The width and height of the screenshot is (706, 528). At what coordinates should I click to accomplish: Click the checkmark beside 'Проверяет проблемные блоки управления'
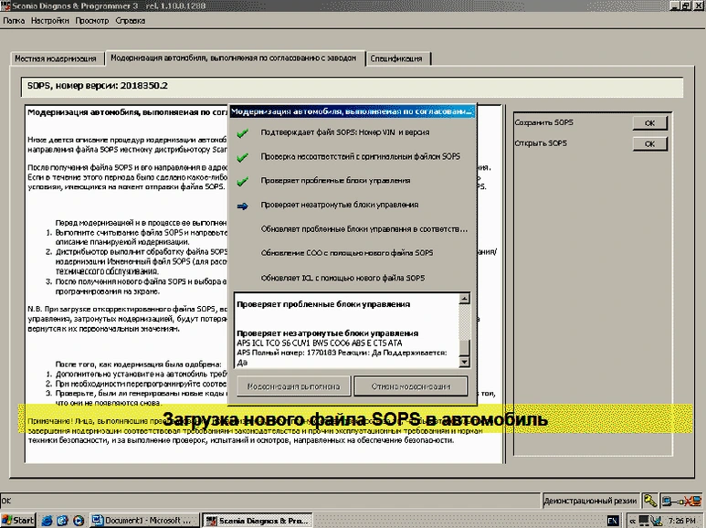[x=242, y=181]
